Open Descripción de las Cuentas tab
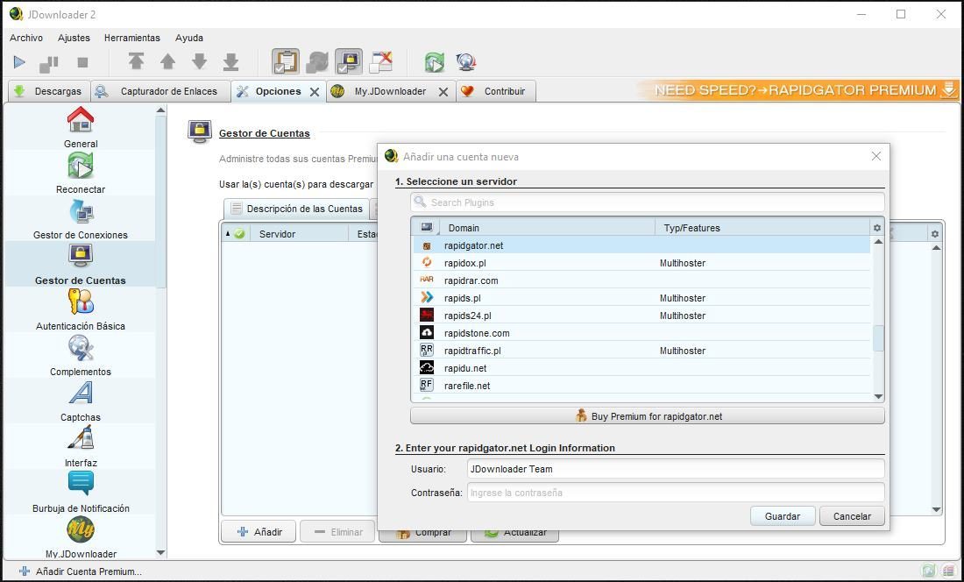The image size is (964, 582). (x=296, y=209)
